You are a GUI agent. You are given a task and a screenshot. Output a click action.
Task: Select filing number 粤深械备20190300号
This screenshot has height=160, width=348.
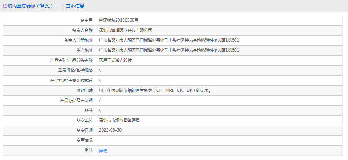click(x=119, y=20)
